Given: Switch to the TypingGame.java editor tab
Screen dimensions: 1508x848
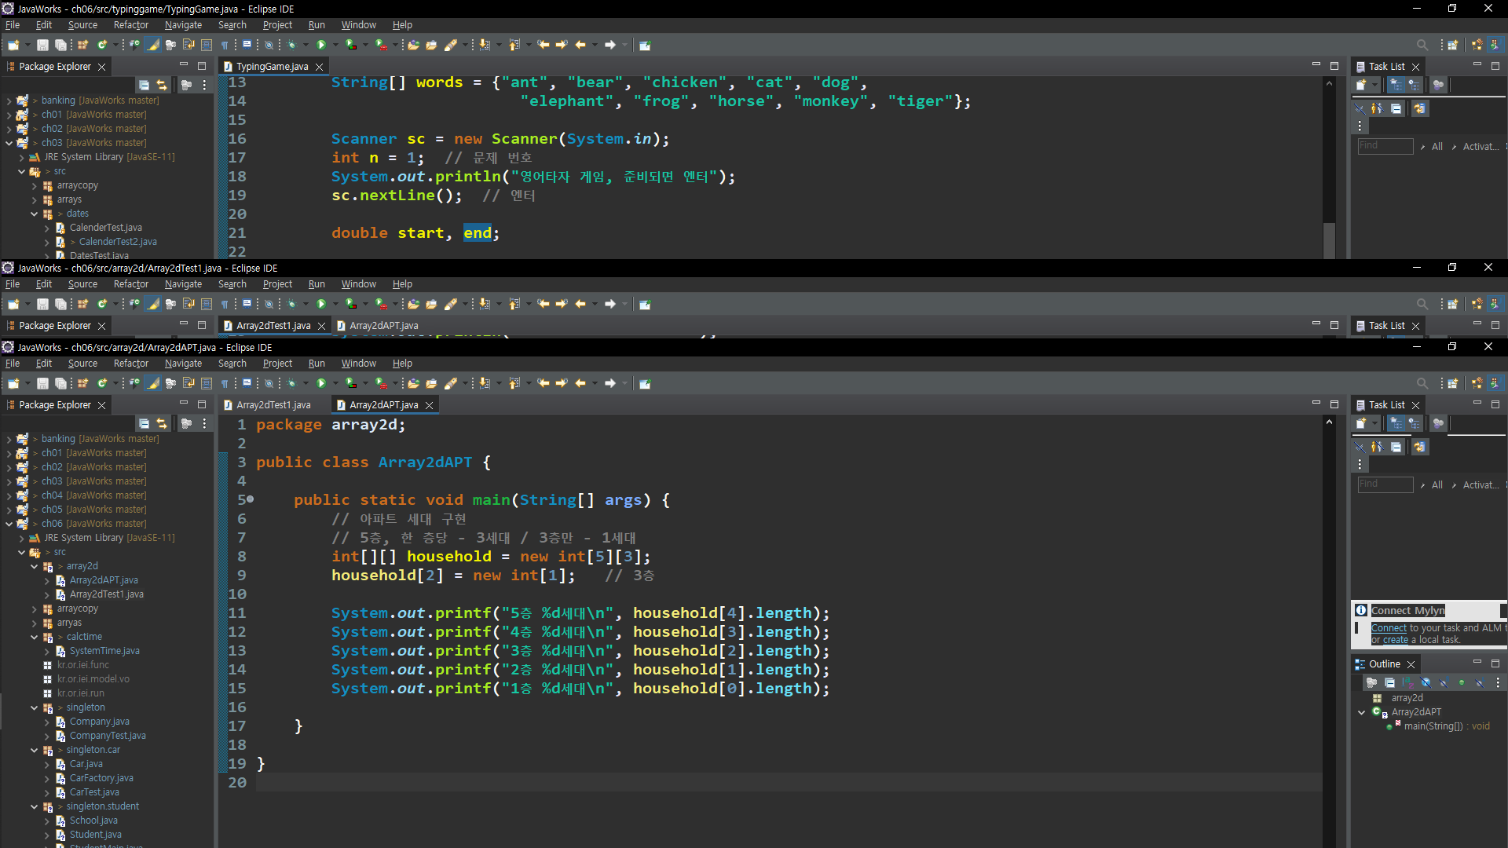Looking at the screenshot, I should [x=272, y=67].
